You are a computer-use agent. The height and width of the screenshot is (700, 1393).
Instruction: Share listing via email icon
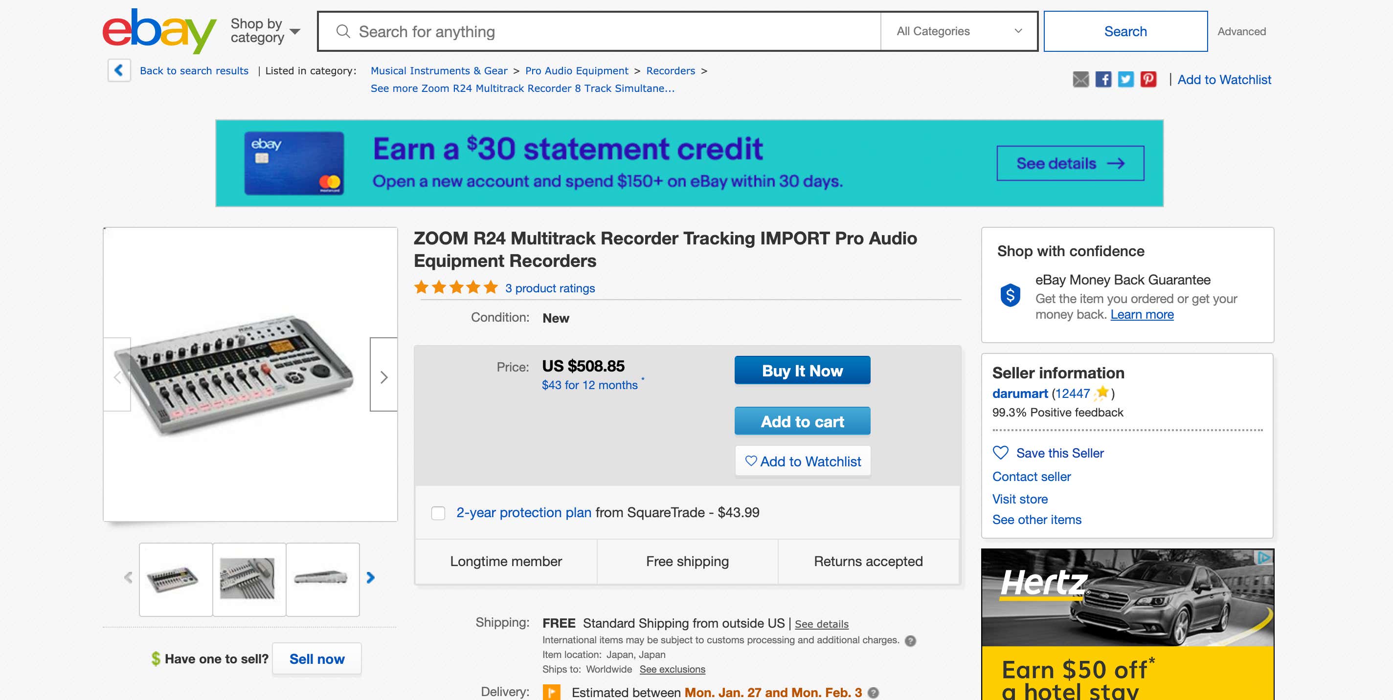1080,80
